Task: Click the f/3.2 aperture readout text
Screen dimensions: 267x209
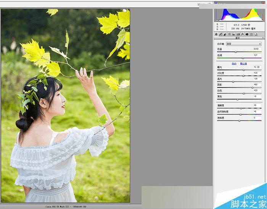Action: [x=236, y=25]
